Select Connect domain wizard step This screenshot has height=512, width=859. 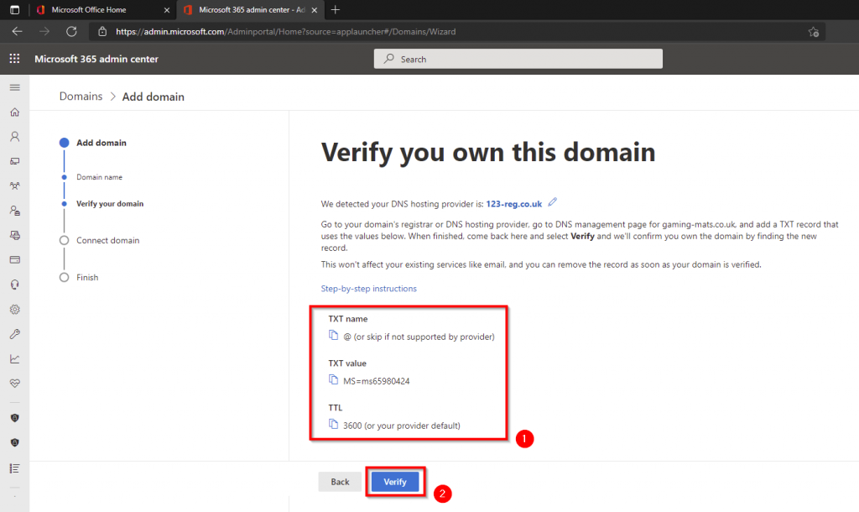tap(108, 240)
